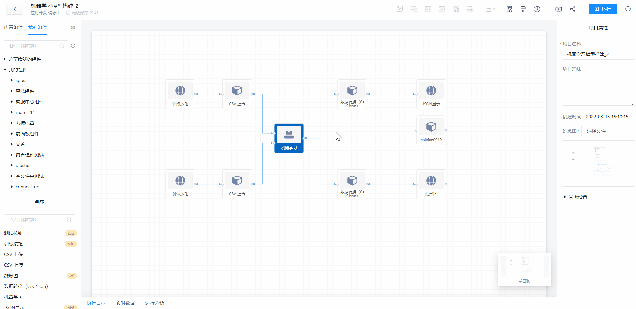Select the 机器学习 node on canvas
The width and height of the screenshot is (636, 309).
(x=289, y=138)
